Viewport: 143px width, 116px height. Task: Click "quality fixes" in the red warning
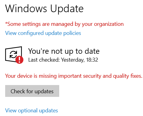[x=128, y=76]
